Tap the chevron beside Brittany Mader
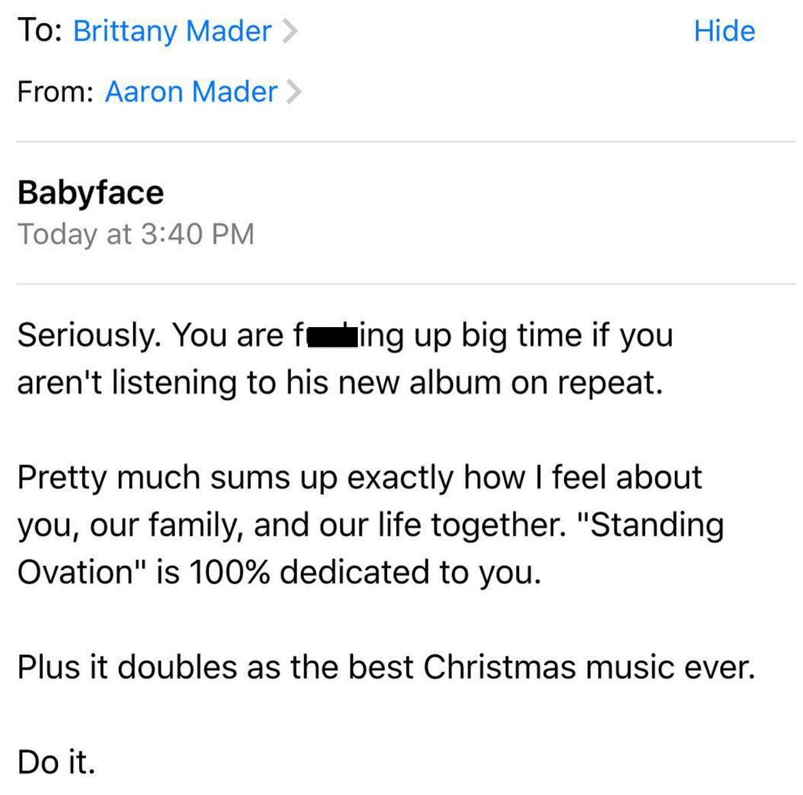Screen dimensions: 803x795 point(290,31)
